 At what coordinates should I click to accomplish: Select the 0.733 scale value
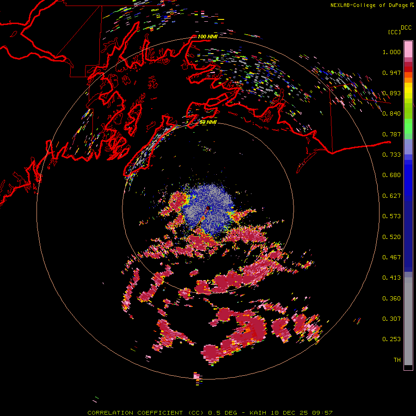[x=392, y=155]
